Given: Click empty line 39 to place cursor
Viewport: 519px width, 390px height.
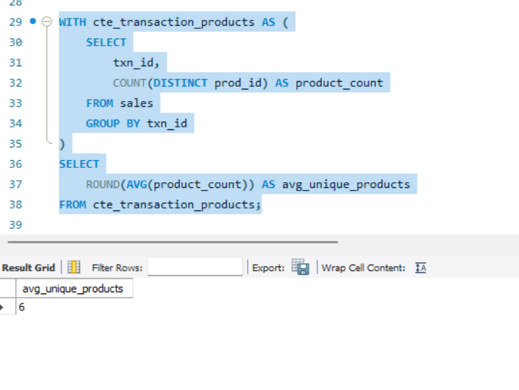Looking at the screenshot, I should 97,225.
